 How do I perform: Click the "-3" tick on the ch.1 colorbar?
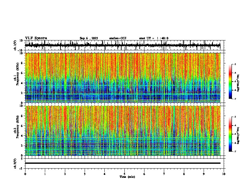234,64
